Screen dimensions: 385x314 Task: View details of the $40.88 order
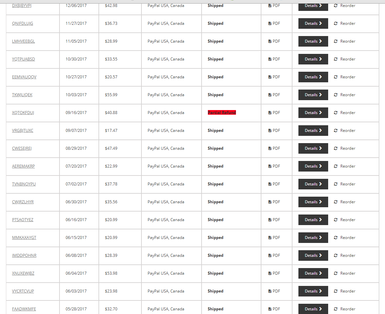(313, 113)
